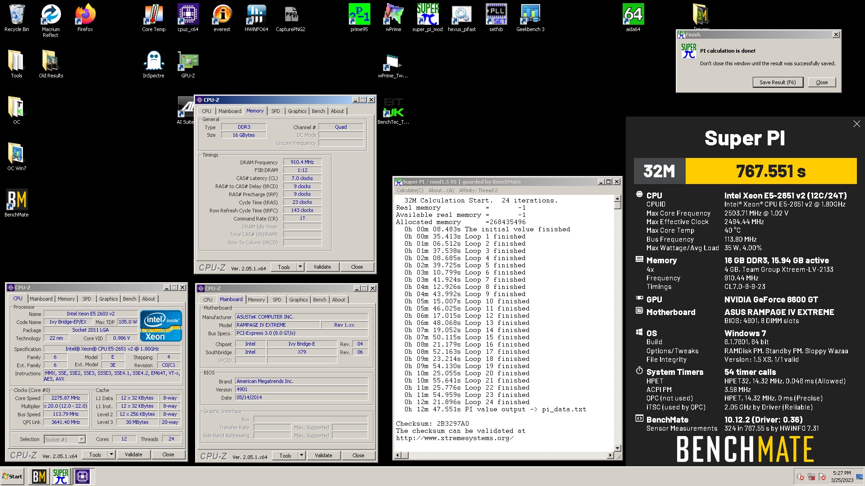Open Memory tab in CPU tab CPU-Z window
The width and height of the screenshot is (865, 486).
tap(66, 299)
